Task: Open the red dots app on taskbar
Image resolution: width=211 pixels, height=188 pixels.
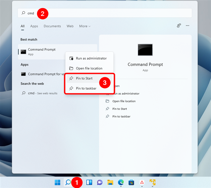Action: [142, 182]
